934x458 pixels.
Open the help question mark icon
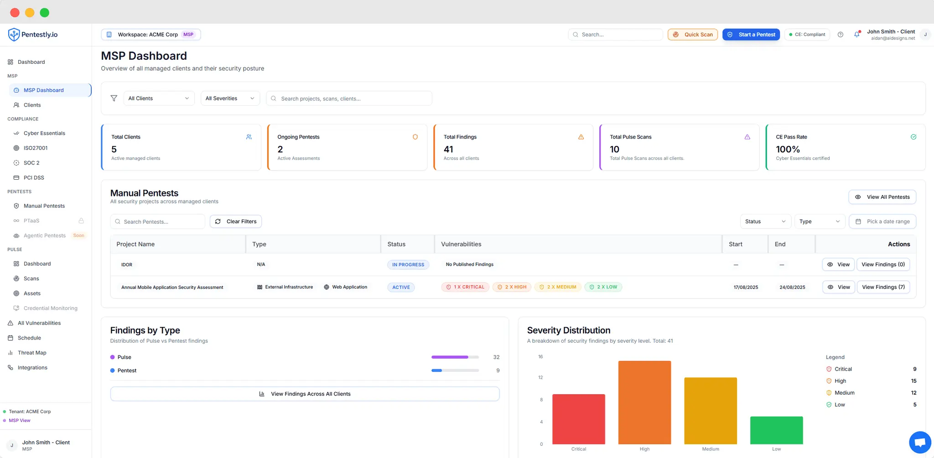pyautogui.click(x=841, y=35)
